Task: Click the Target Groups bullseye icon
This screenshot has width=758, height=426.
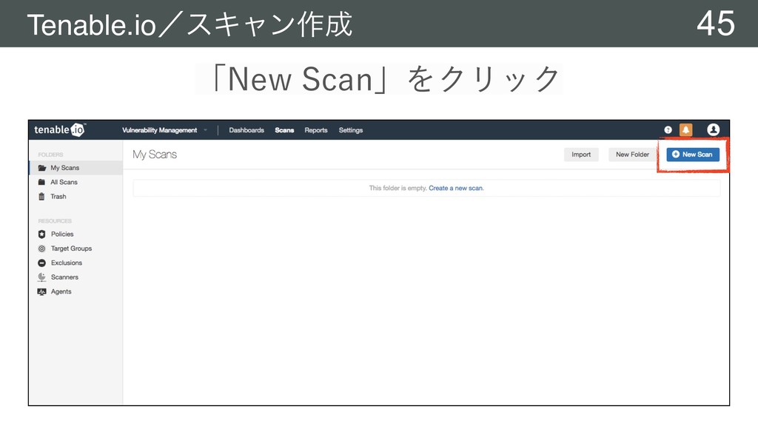Action: tap(41, 248)
